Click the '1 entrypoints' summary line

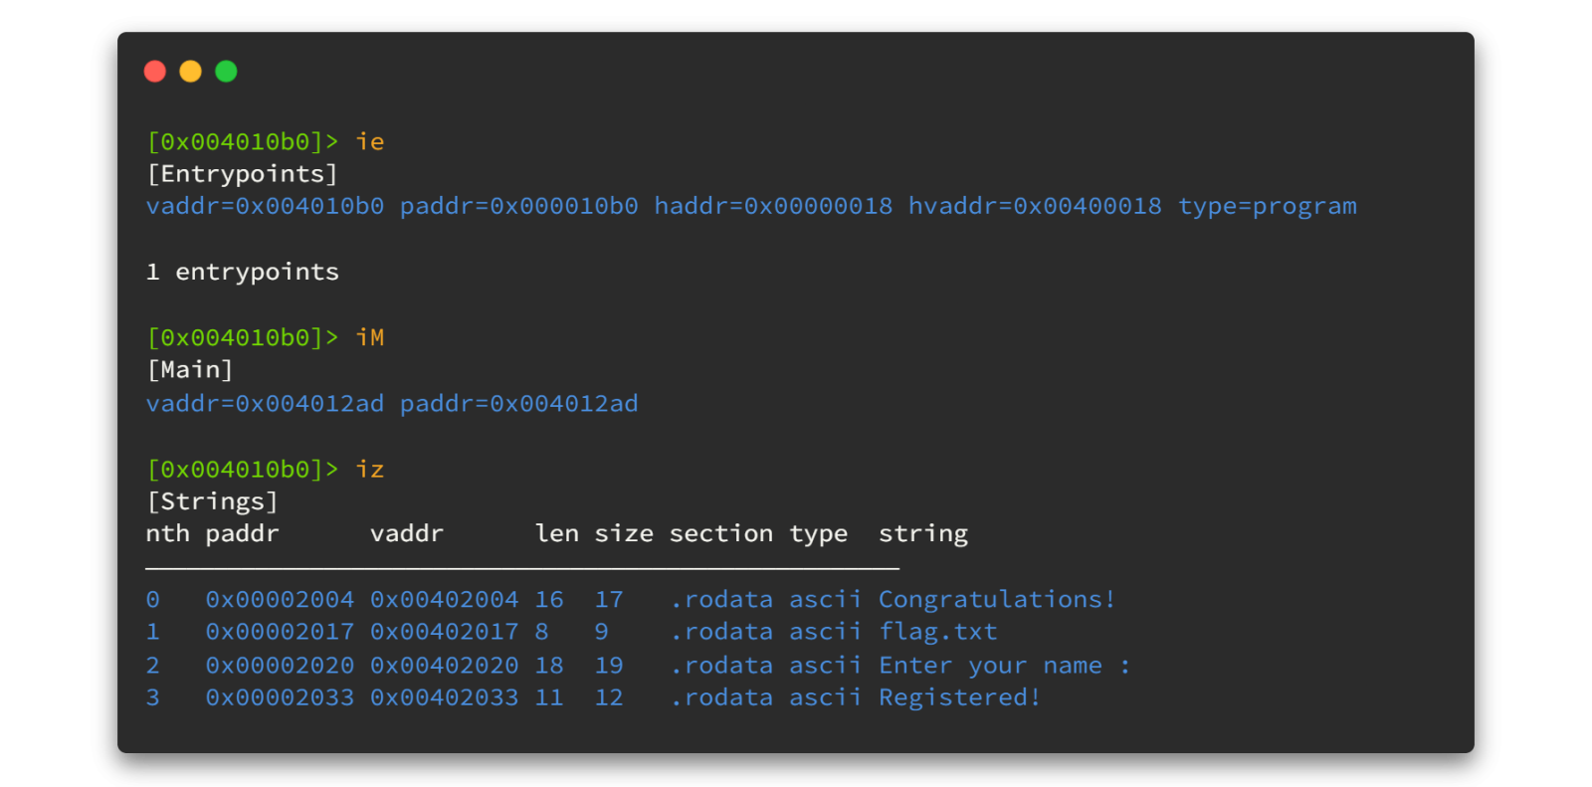(243, 273)
